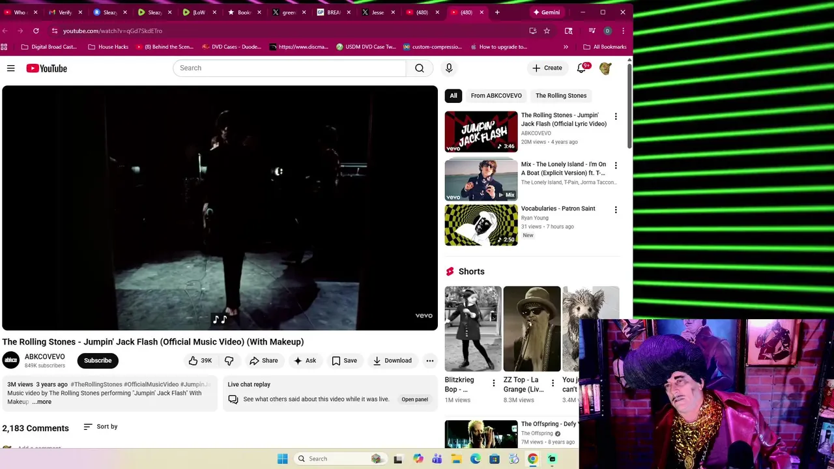Open Windows Start menu
This screenshot has width=834, height=469.
tap(282, 459)
